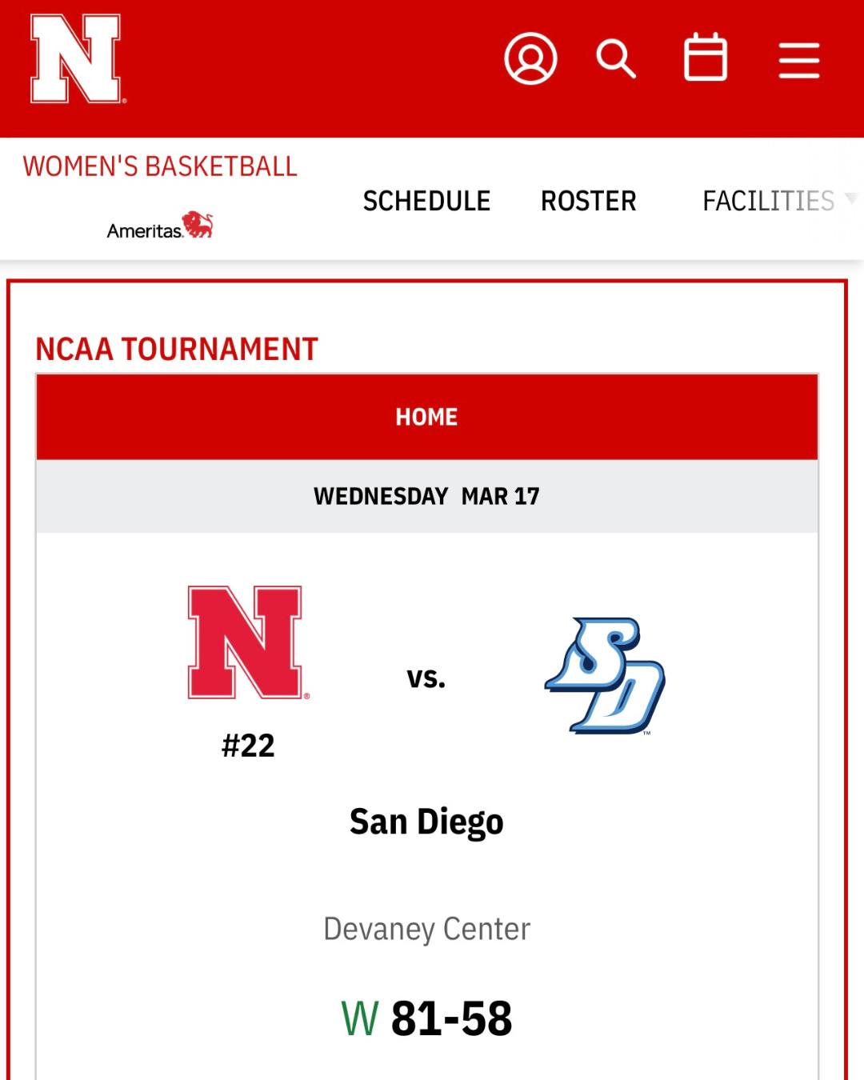
Task: Expand the Facilities dropdown menu
Action: coord(768,201)
